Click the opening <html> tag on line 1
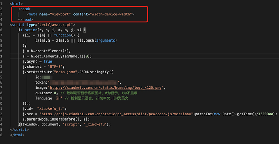The image size is (279, 144). [16, 3]
